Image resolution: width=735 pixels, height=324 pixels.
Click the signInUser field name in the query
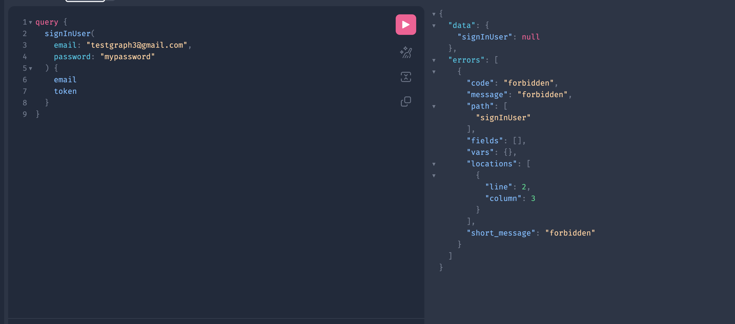(x=67, y=34)
